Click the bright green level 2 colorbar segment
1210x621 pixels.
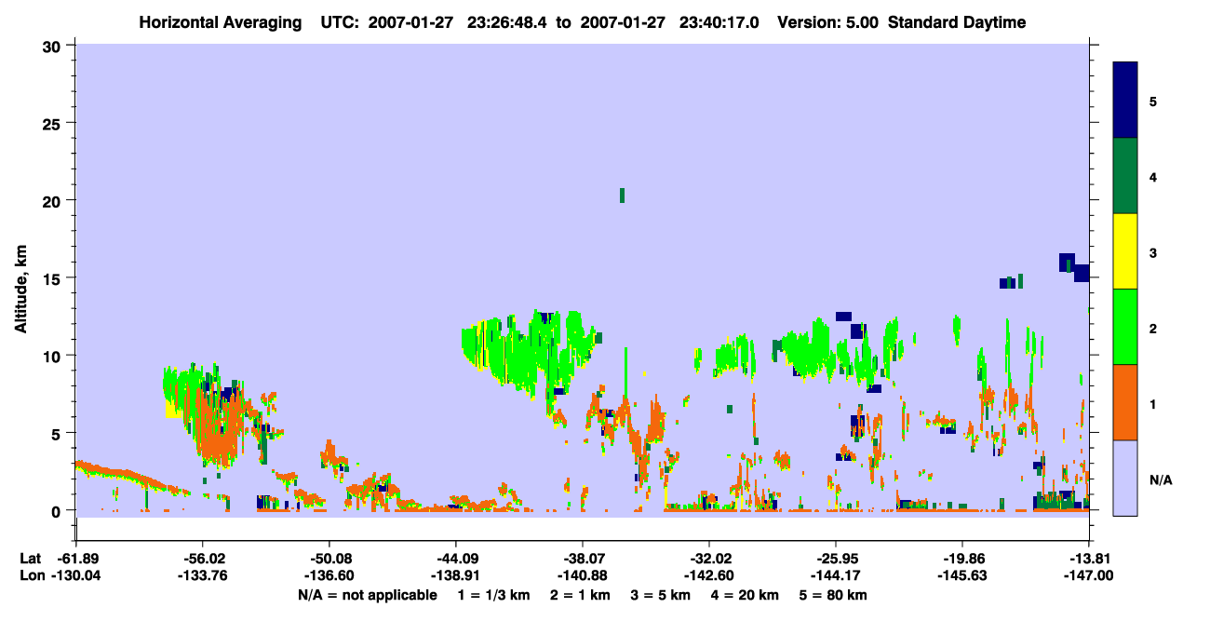click(1125, 327)
